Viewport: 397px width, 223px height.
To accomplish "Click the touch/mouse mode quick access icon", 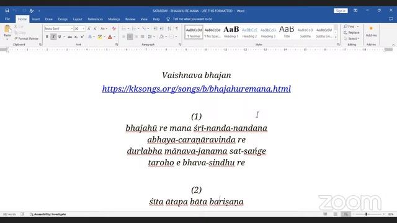I will pos(32,11).
